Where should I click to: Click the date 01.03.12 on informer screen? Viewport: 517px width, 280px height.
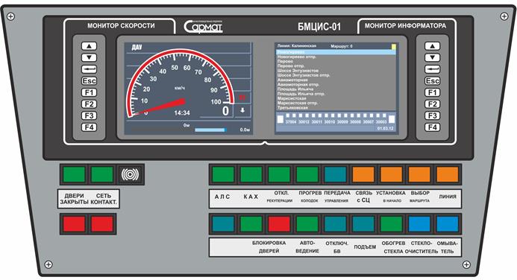[386, 128]
